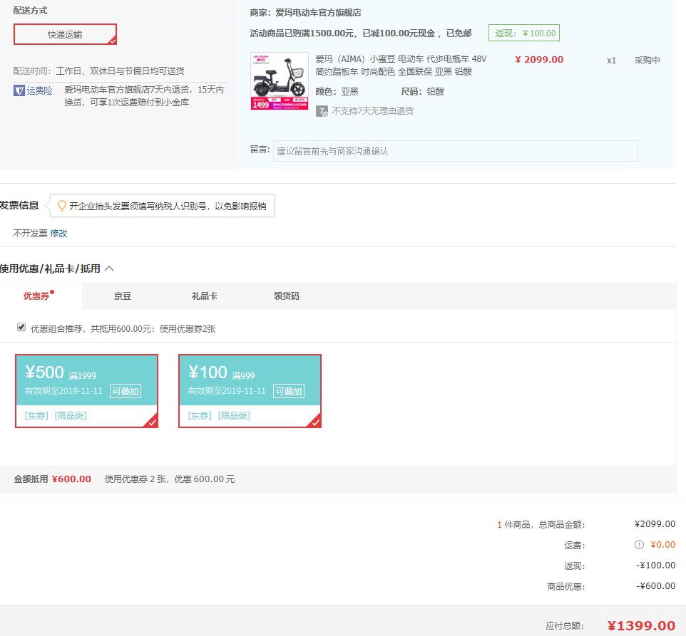
Task: Click [限品类] label on ¥500 coupon
Action: point(71,416)
